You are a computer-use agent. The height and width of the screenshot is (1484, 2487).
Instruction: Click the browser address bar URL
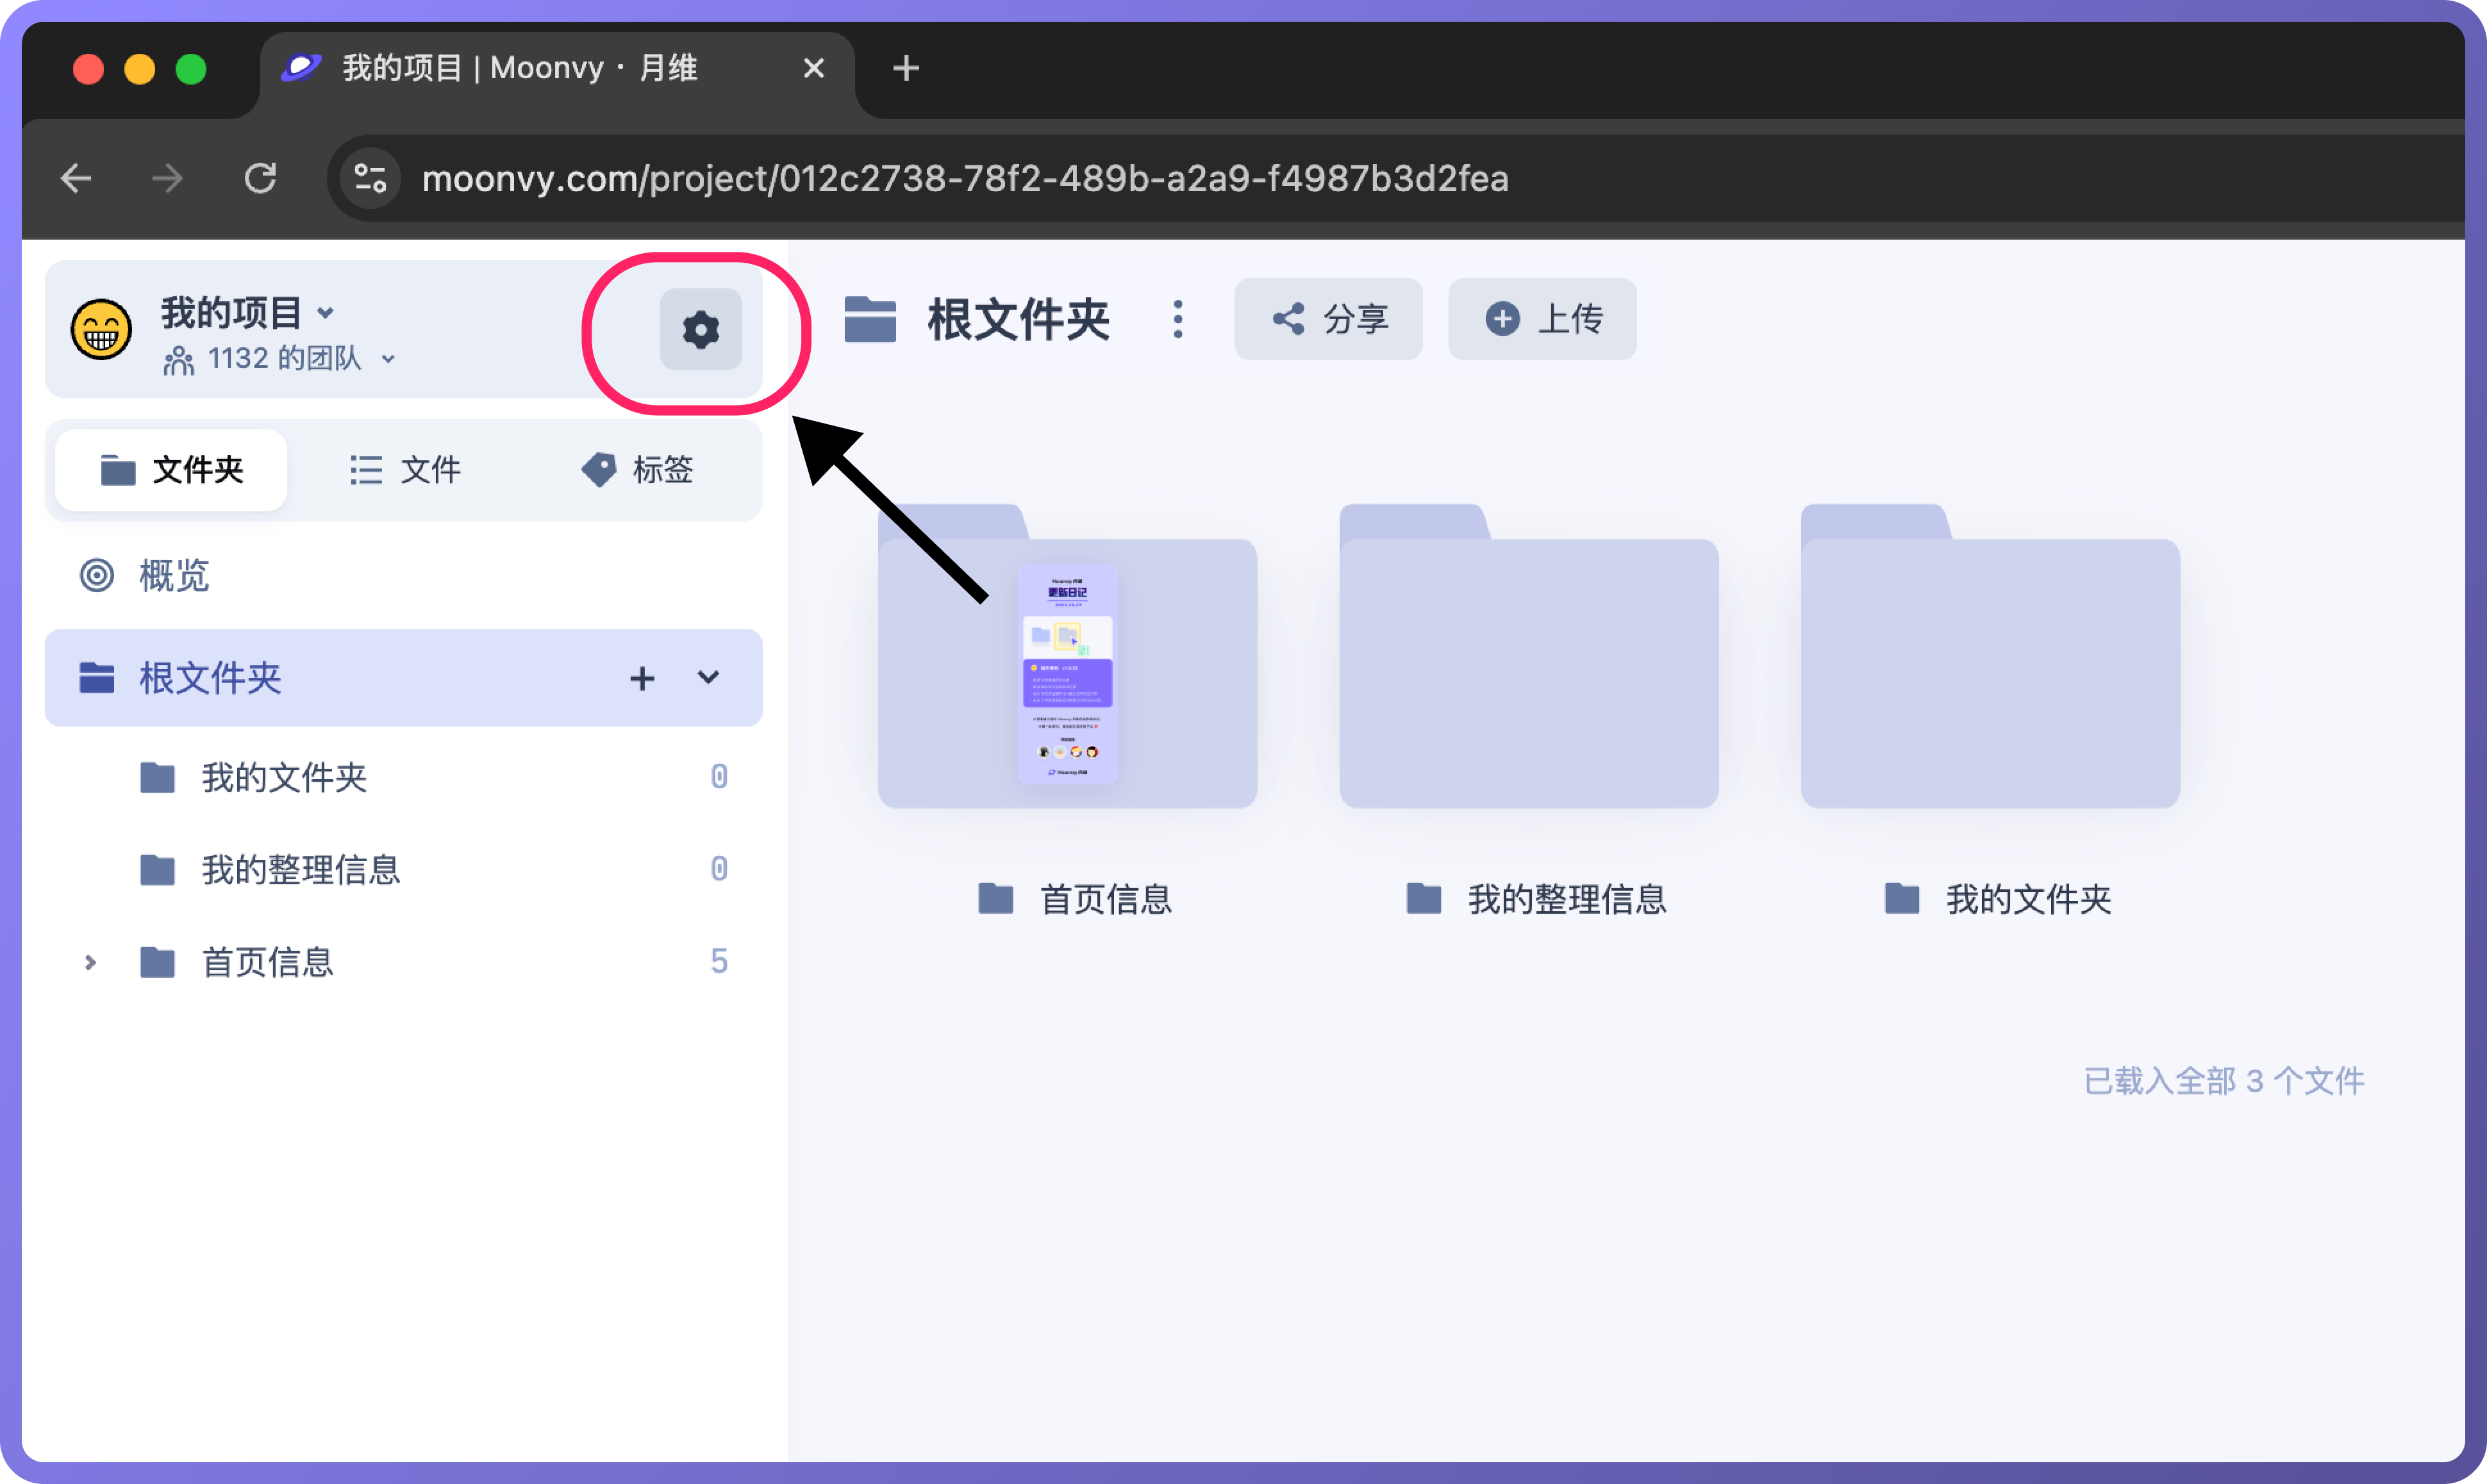[x=965, y=178]
